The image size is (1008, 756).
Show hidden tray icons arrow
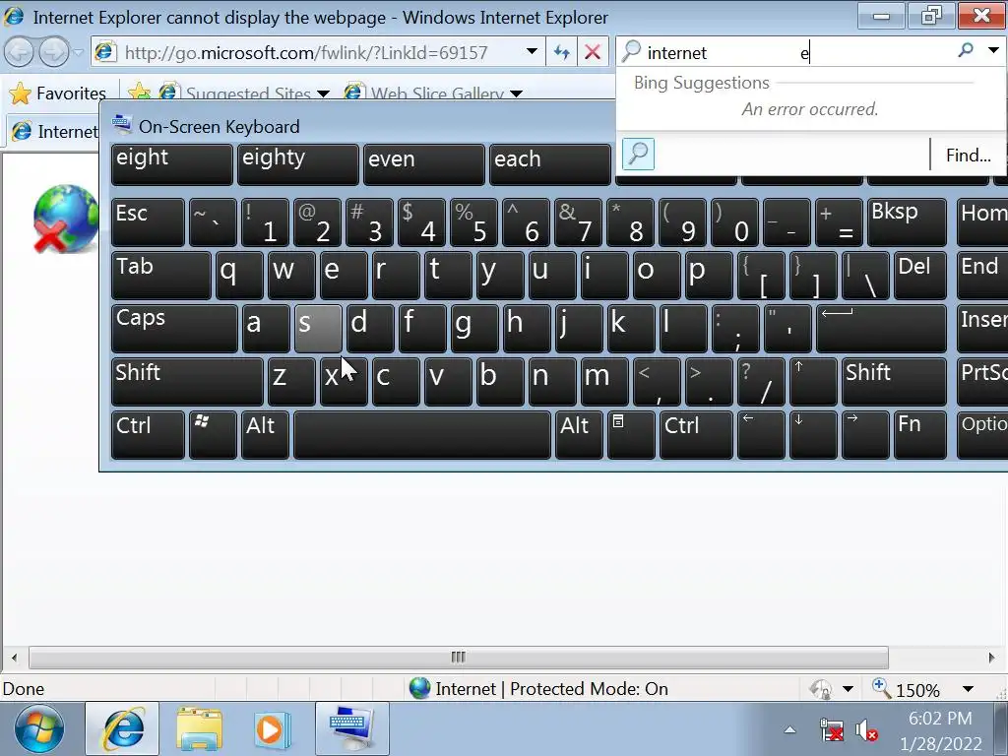click(790, 729)
